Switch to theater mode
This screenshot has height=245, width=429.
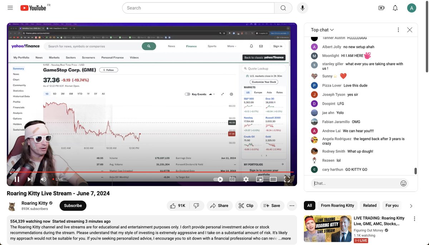pos(273,179)
